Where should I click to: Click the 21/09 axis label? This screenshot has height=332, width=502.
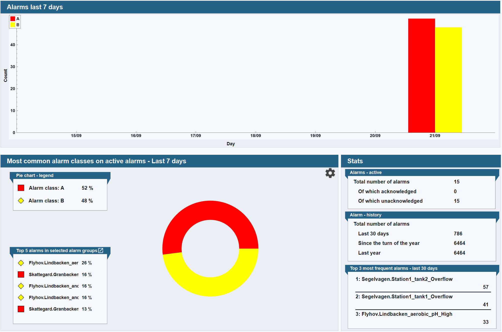pos(435,136)
